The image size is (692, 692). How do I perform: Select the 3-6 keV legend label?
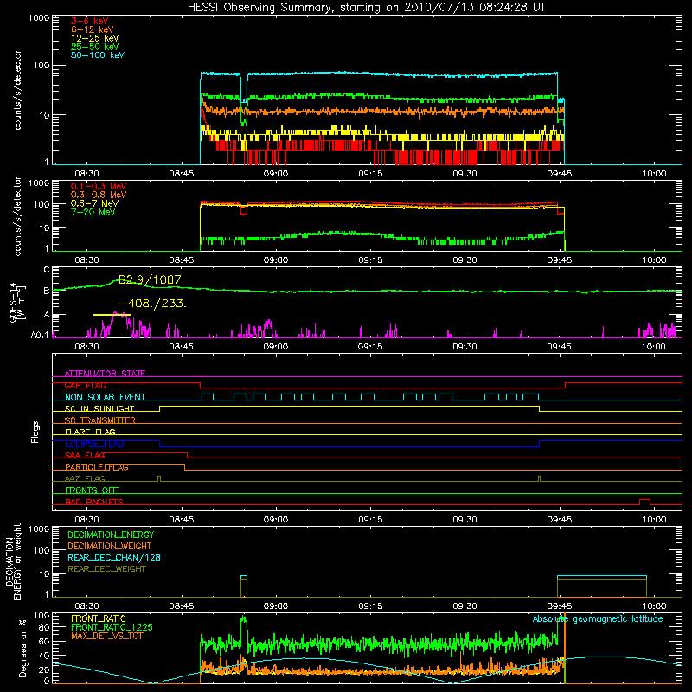pyautogui.click(x=89, y=21)
